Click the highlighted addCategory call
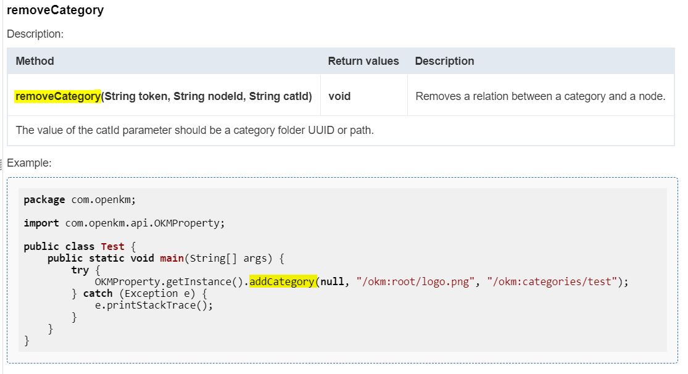This screenshot has height=374, width=688. coord(283,281)
